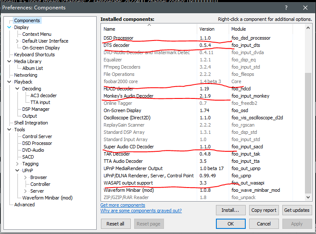Collapse the UPnP tree node
Screen dimensions: 316x234
click(17, 170)
